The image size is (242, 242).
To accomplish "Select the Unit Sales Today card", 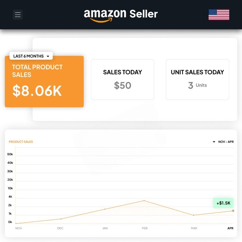I will pos(197,80).
